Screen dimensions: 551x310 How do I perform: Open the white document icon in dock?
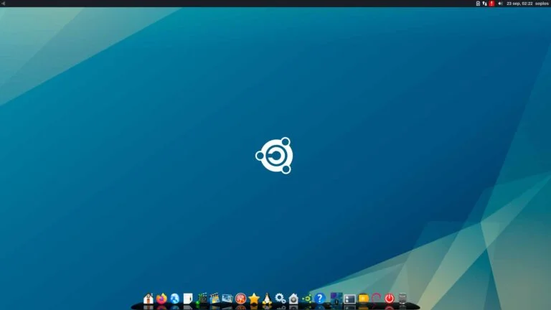pyautogui.click(x=188, y=299)
